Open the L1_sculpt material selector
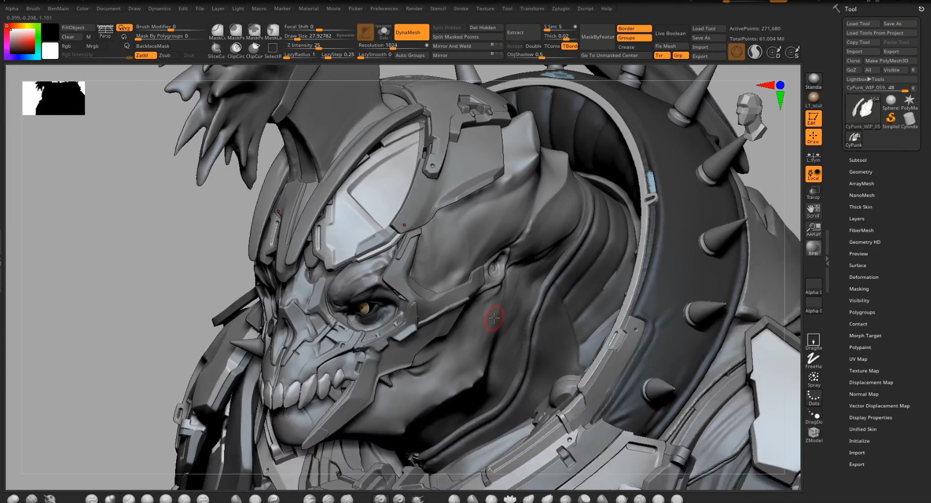This screenshot has width=931, height=503. [813, 99]
